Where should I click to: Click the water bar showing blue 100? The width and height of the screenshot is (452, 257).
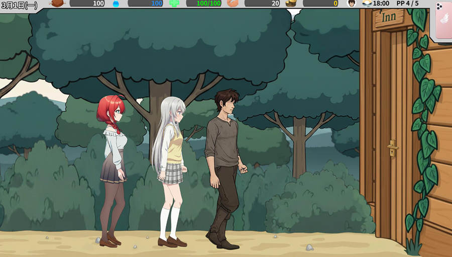(146, 4)
